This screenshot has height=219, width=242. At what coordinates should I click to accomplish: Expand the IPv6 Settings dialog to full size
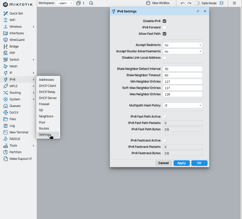(198, 11)
